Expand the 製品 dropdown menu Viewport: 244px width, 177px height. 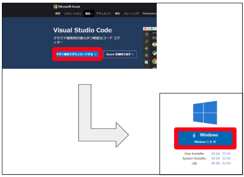(89, 13)
